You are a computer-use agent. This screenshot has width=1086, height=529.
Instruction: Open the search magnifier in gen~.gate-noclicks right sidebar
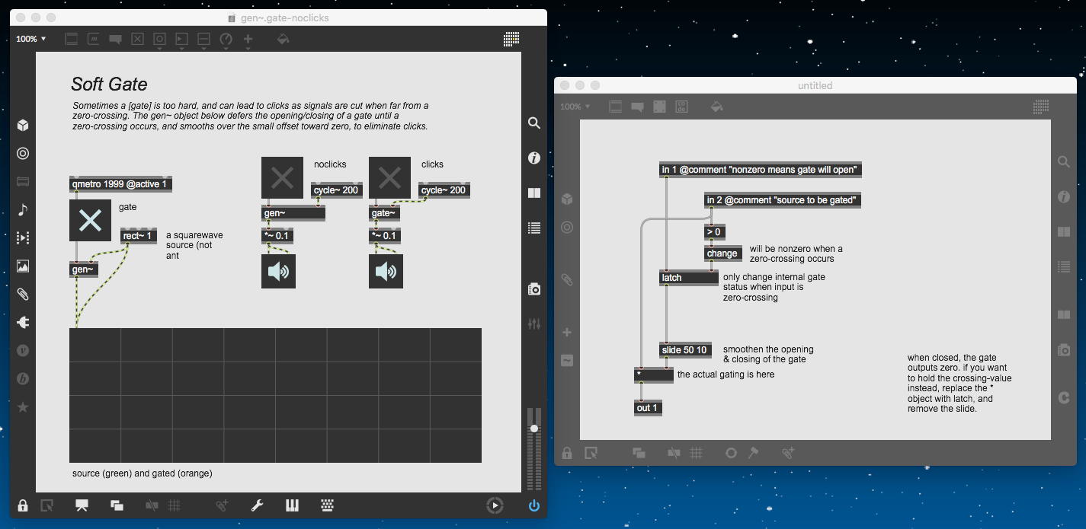coord(534,123)
